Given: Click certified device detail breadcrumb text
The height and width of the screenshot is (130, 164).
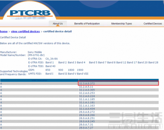Looking at the screenshot, I should point(57,32).
